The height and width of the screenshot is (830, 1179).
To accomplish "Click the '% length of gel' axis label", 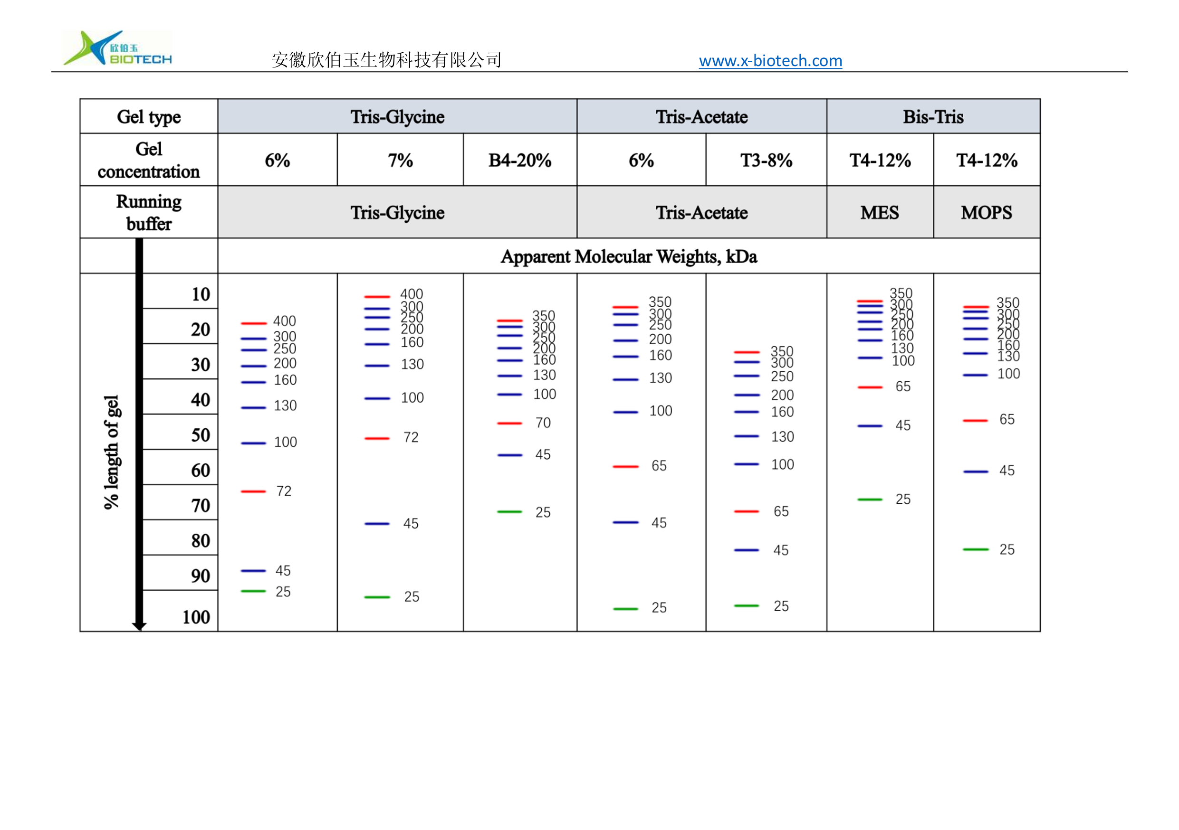I will click(x=111, y=452).
